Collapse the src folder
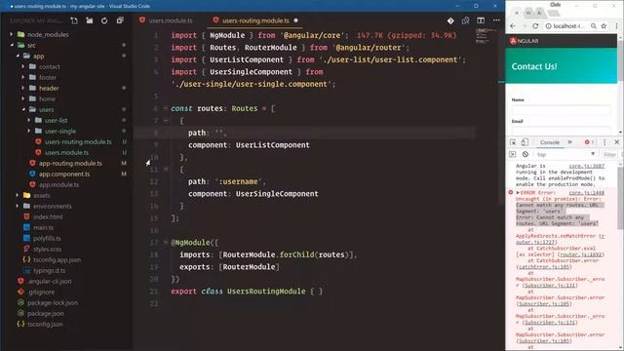This screenshot has height=351, width=624. point(12,46)
